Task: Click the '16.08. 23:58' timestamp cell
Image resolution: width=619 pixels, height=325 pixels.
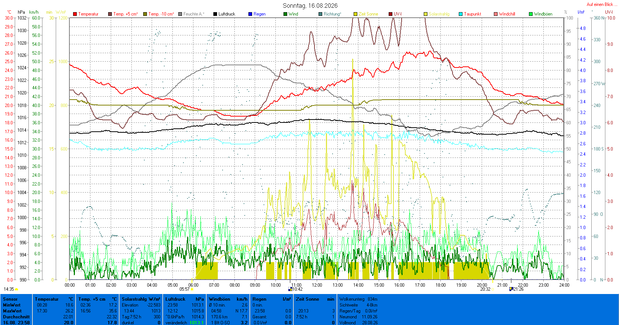Action: [x=16, y=323]
